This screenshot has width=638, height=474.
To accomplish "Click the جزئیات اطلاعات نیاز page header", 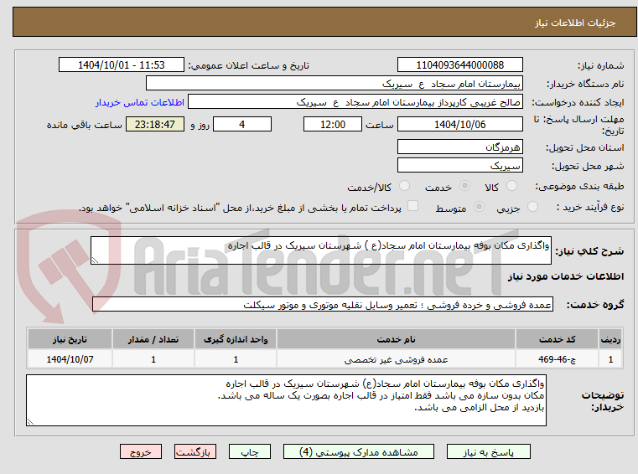I will (575, 23).
